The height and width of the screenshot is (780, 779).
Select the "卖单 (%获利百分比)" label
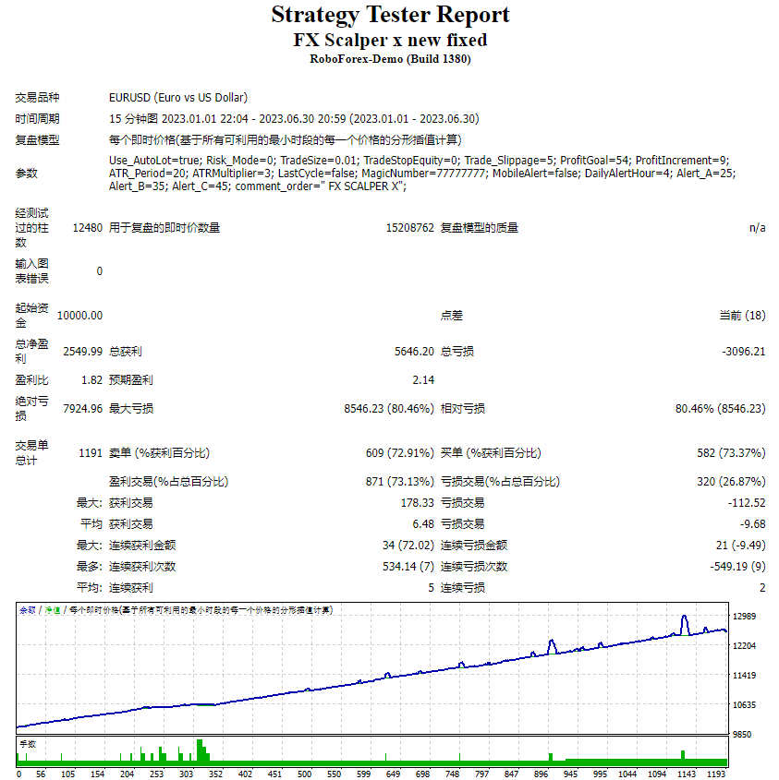tap(159, 453)
